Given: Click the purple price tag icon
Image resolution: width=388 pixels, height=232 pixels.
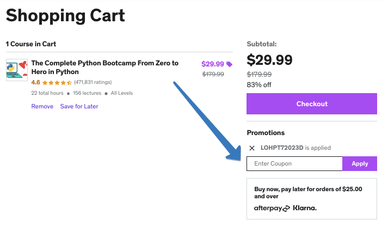Looking at the screenshot, I should click(229, 64).
